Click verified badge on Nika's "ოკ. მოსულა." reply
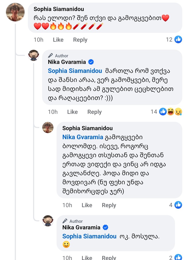 tap(105, 227)
